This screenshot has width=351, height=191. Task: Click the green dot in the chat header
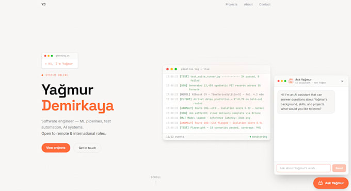285,81
